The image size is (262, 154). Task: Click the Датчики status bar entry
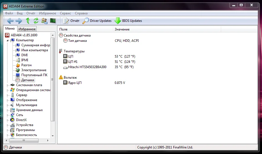[13, 147]
